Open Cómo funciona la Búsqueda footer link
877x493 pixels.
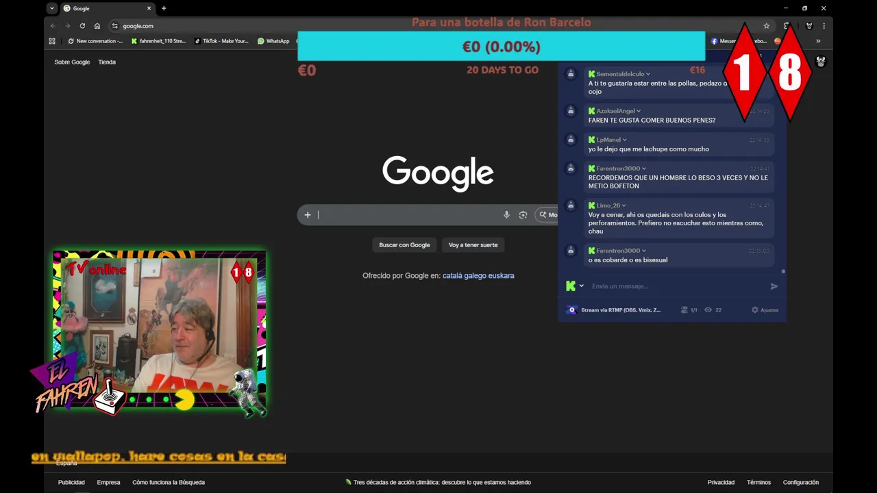point(169,483)
